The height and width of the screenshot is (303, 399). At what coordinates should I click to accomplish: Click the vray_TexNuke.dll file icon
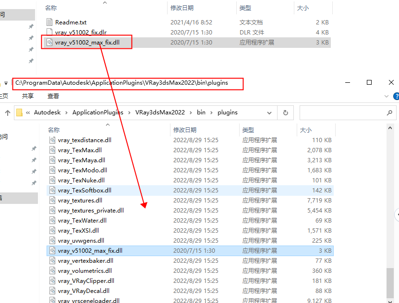tap(52, 180)
